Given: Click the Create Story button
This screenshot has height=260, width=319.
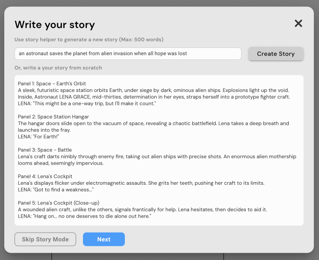Looking at the screenshot, I should (276, 54).
